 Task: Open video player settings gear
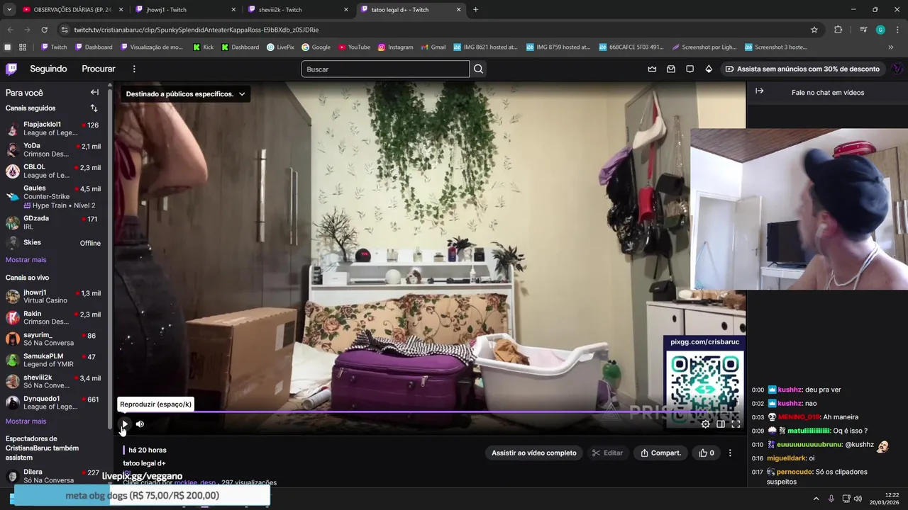705,424
